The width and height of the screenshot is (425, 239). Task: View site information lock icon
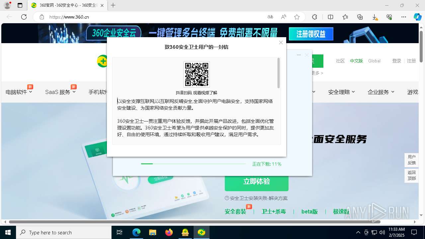pyautogui.click(x=42, y=17)
